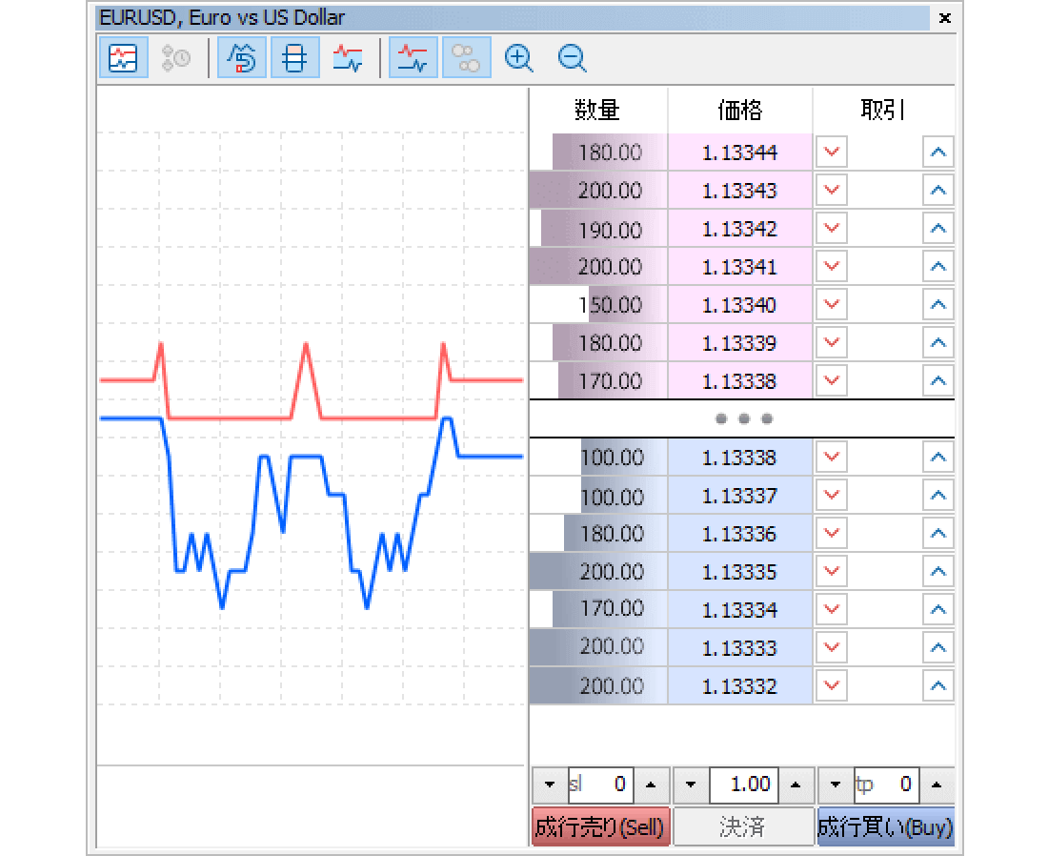The width and height of the screenshot is (1048, 856).
Task: Increase the tp take profit value
Action: point(937,785)
